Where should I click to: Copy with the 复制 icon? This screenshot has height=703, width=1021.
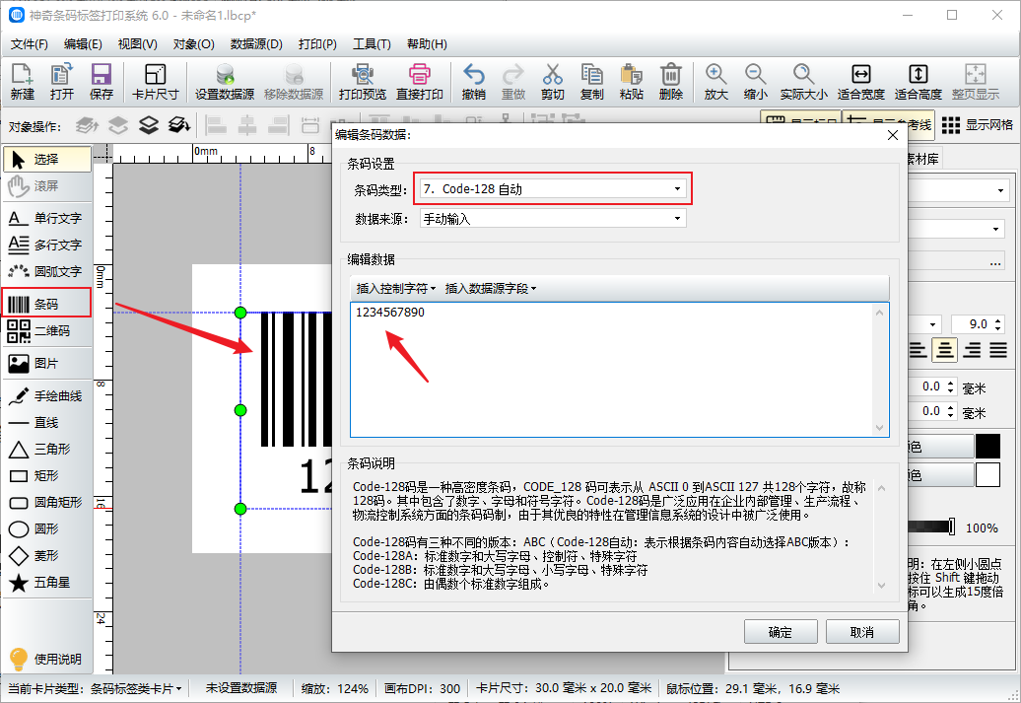pos(592,82)
